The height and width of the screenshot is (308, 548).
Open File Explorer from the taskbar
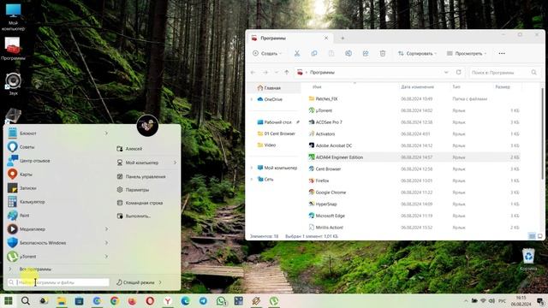(61, 300)
